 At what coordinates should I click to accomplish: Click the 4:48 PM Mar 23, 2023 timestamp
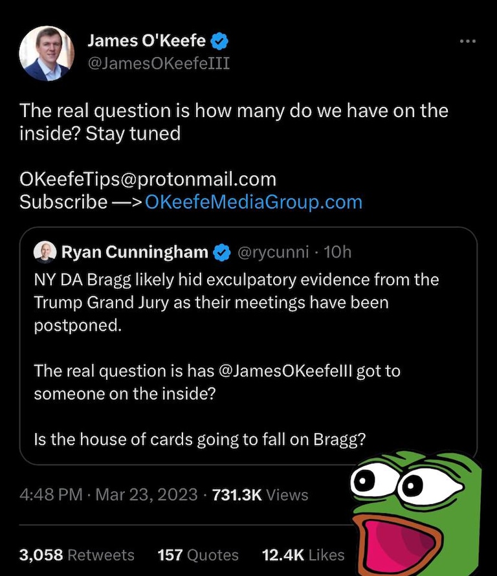108,494
